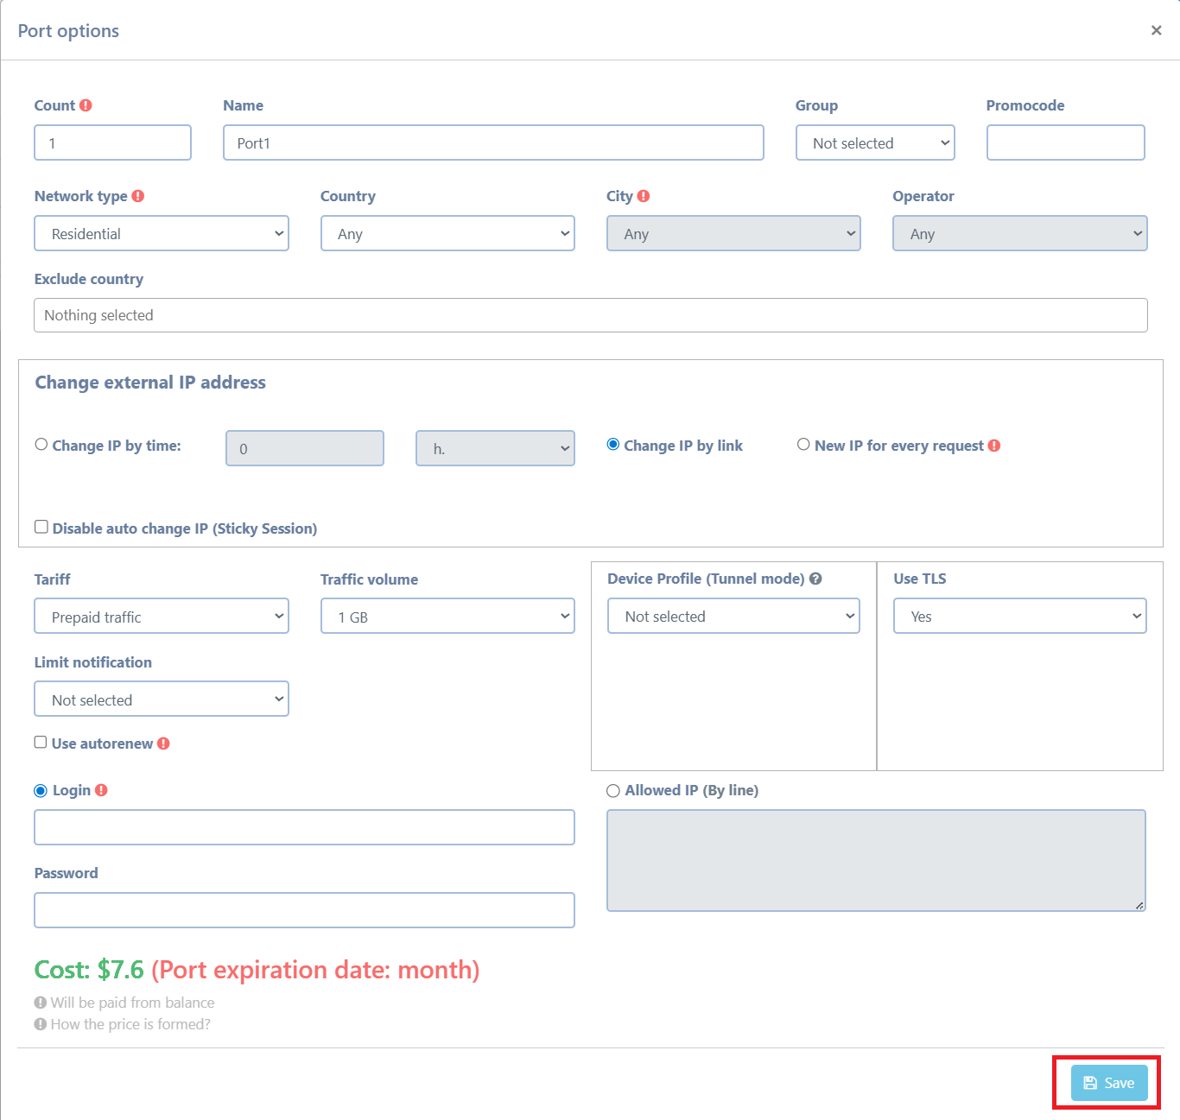This screenshot has height=1120, width=1180.
Task: Check the Use autorenew checkbox
Action: tap(40, 742)
